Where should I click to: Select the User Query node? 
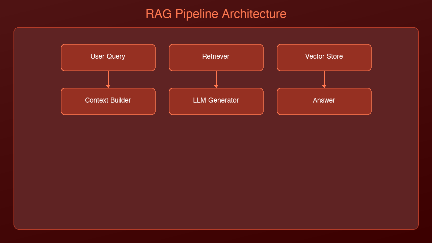point(108,57)
